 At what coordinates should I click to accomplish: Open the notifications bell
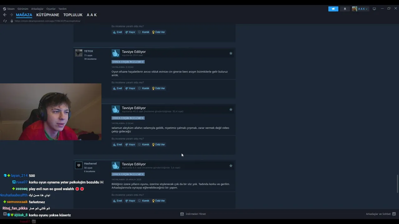point(345,9)
